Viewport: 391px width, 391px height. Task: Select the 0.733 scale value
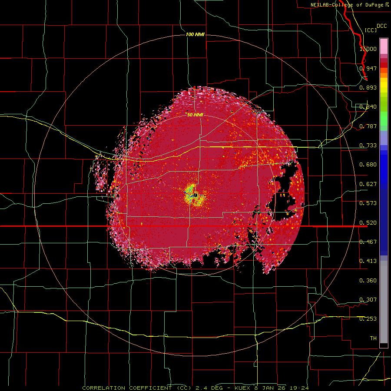(368, 146)
